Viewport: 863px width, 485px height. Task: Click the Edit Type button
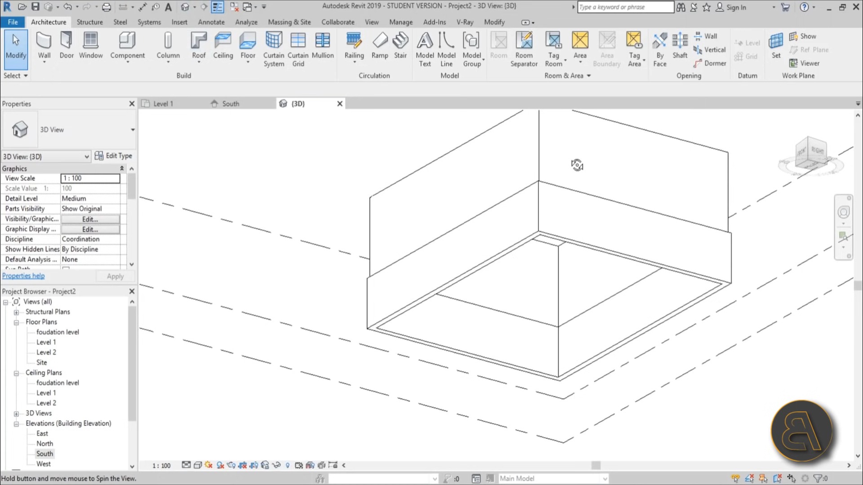(113, 156)
